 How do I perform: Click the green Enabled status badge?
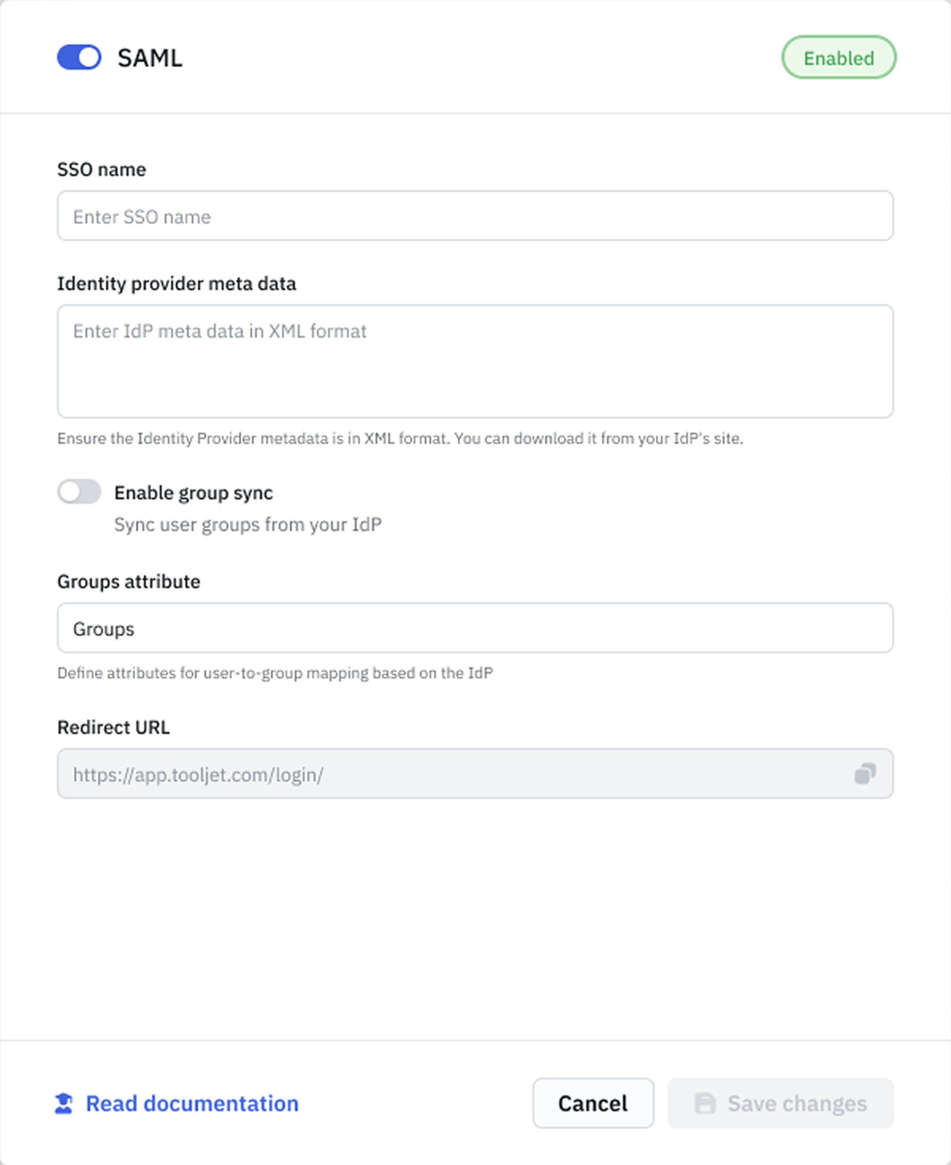tap(838, 57)
